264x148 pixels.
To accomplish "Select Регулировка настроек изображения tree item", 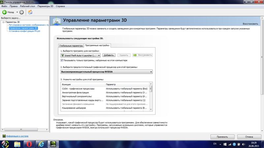I will pyautogui.click(x=29, y=25).
